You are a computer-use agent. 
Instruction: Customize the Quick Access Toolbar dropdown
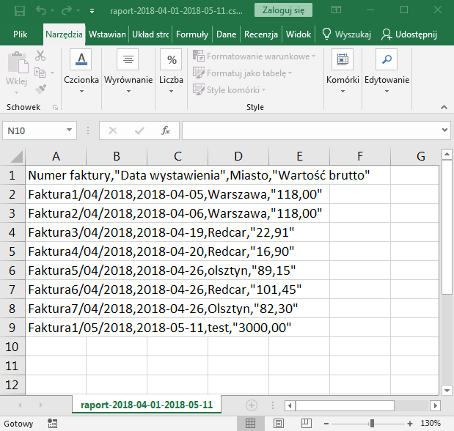92,11
